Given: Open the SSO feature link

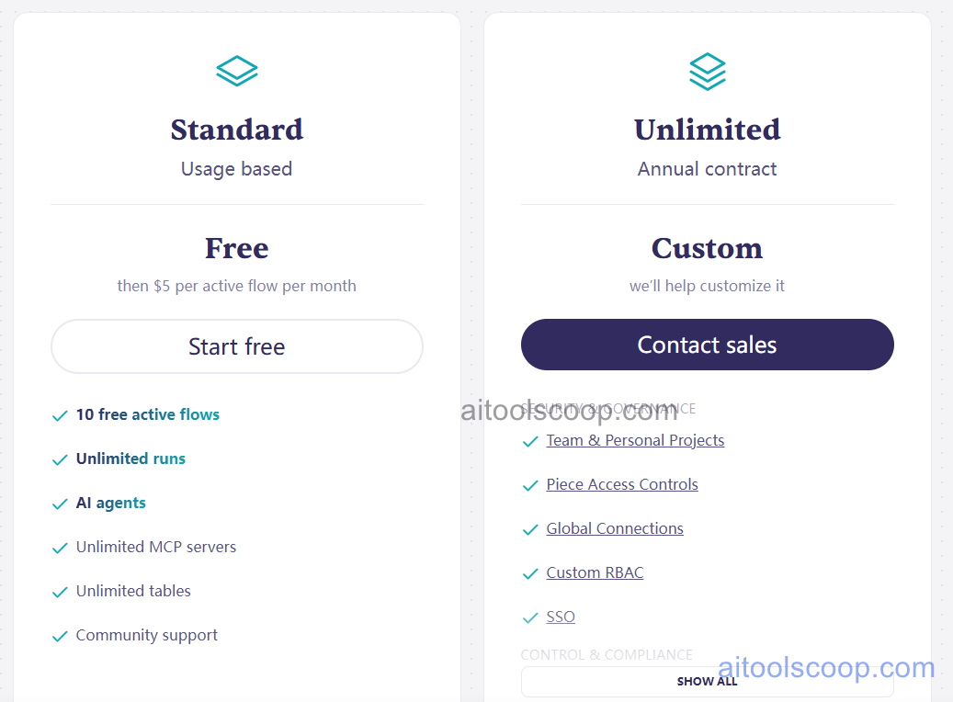Looking at the screenshot, I should (x=561, y=617).
